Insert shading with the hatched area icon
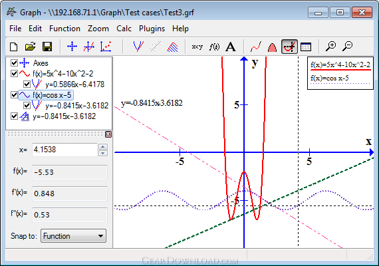 click(172, 47)
